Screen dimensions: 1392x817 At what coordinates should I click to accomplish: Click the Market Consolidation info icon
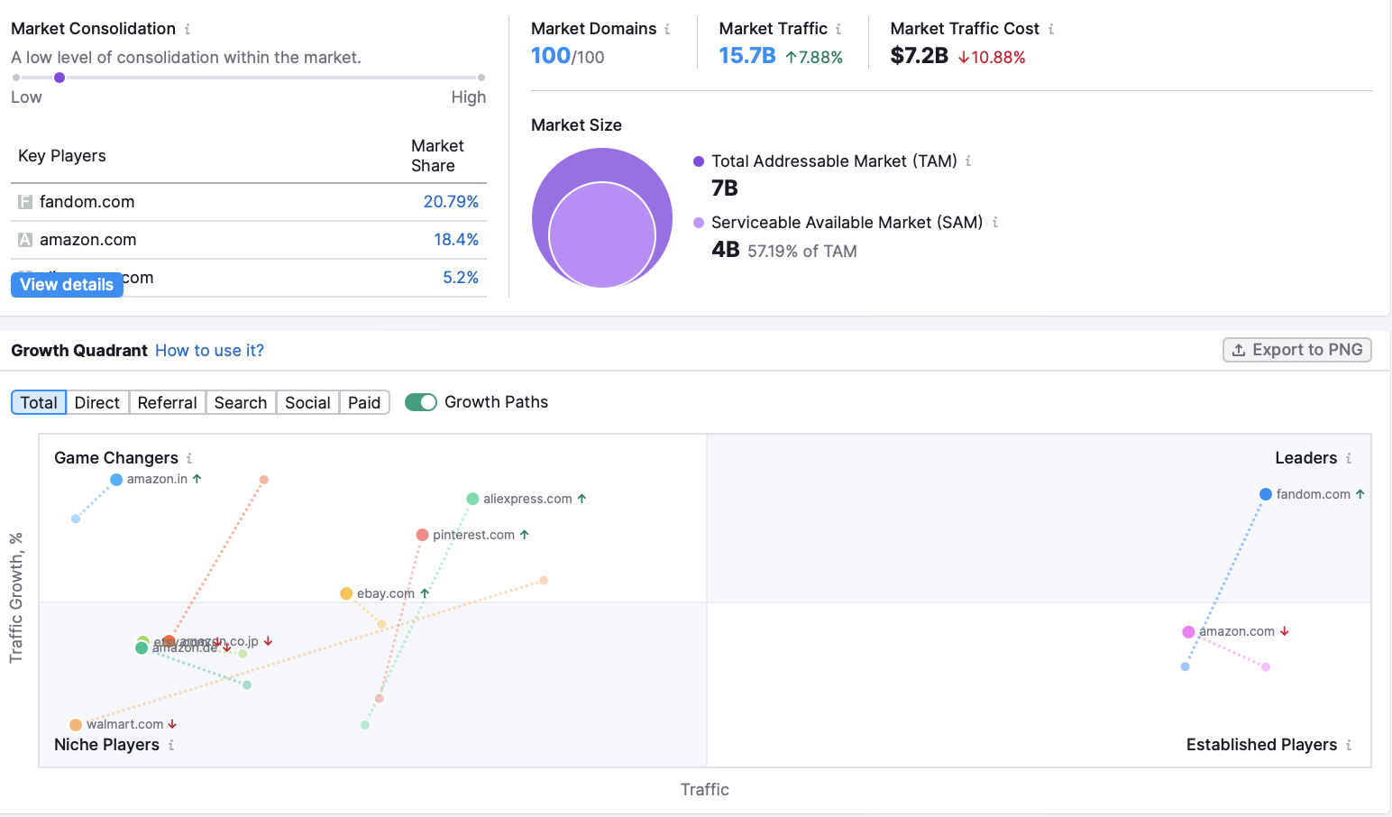click(x=188, y=29)
